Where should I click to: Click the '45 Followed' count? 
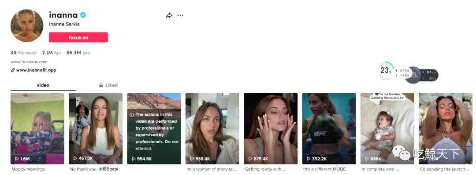coord(23,53)
